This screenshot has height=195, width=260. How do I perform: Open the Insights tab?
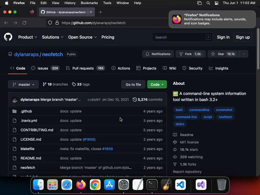(x=219, y=68)
